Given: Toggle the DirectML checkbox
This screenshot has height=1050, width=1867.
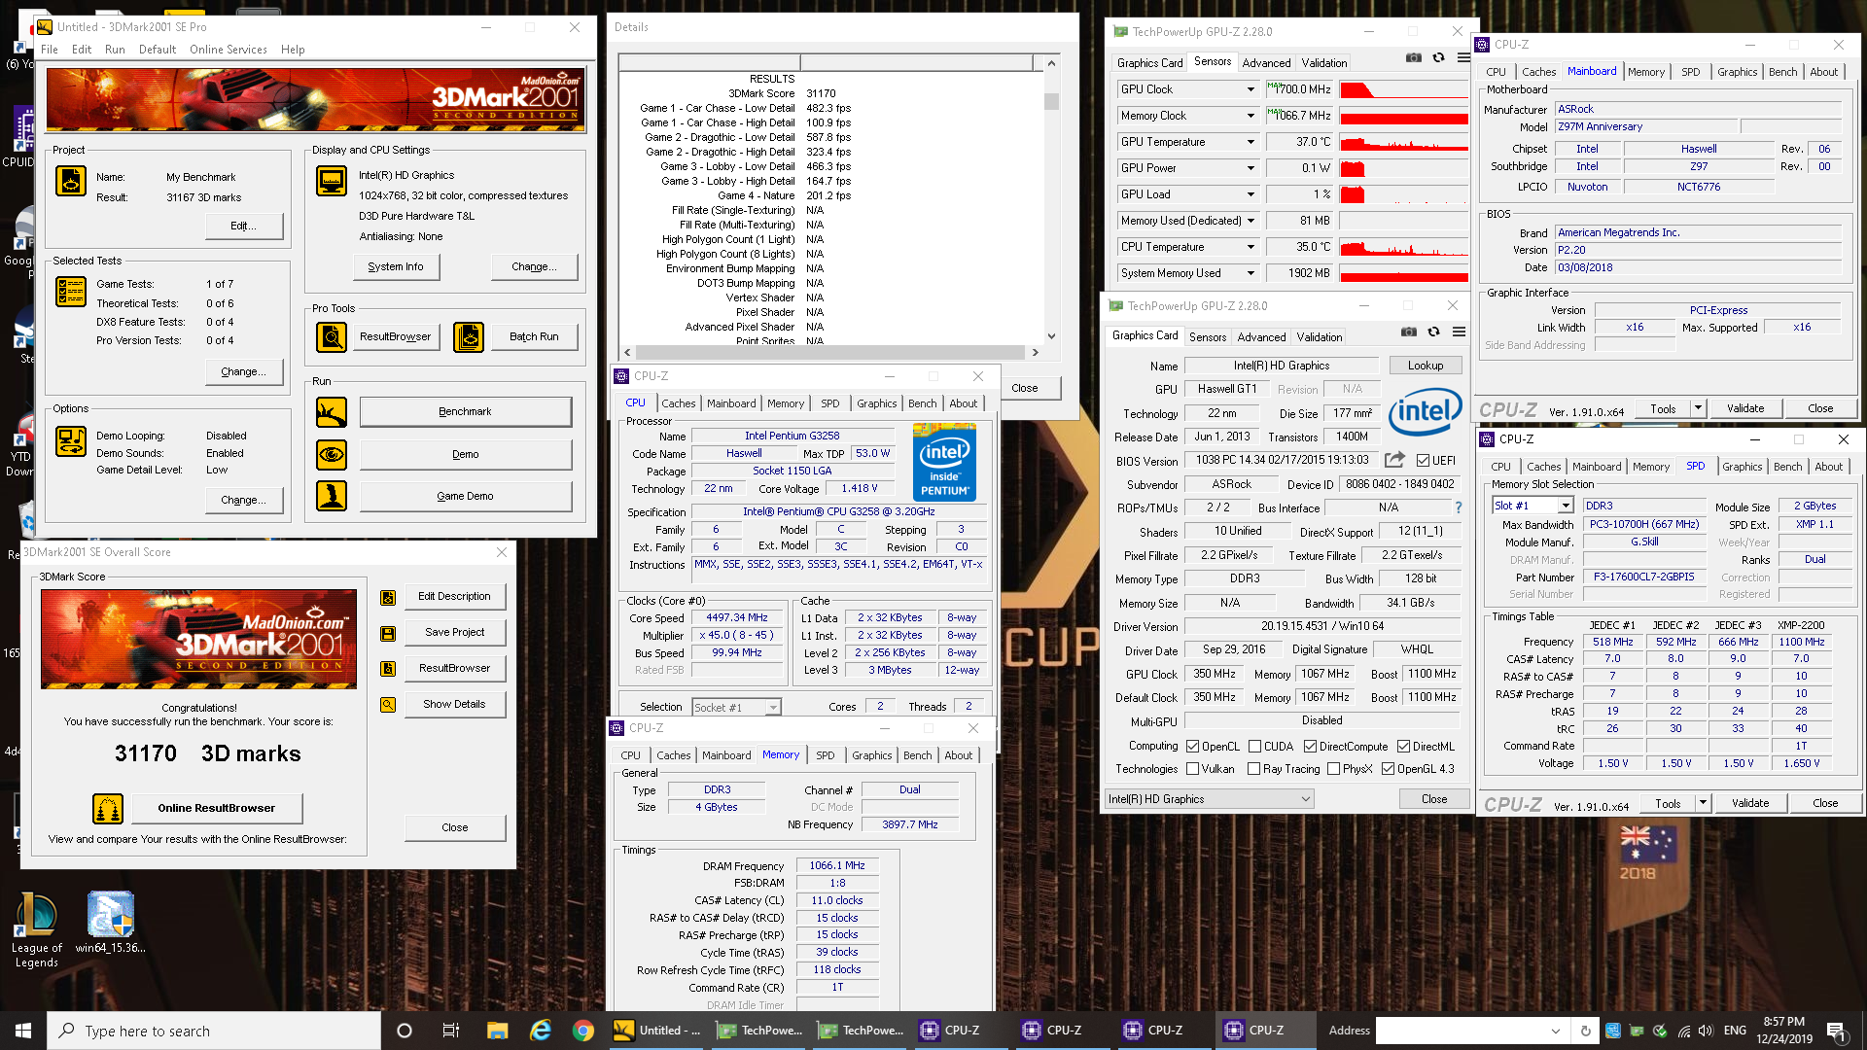Looking at the screenshot, I should tap(1403, 747).
